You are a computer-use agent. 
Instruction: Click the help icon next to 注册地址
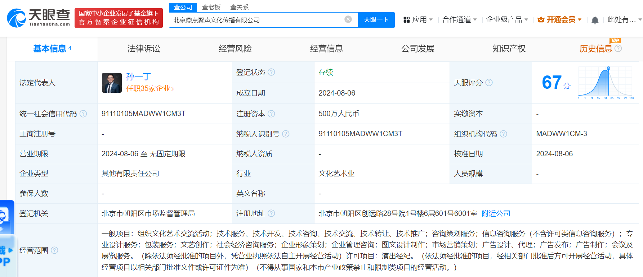pyautogui.click(x=271, y=213)
